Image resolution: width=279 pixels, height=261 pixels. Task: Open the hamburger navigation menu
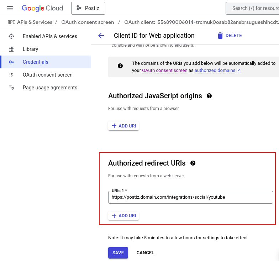(10, 8)
